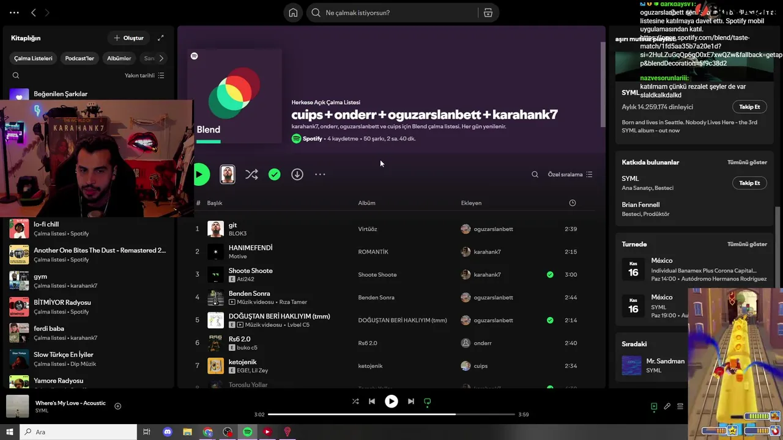Viewport: 783px width, 440px height.
Task: Toggle the green saved-to-library checkmark
Action: (275, 175)
